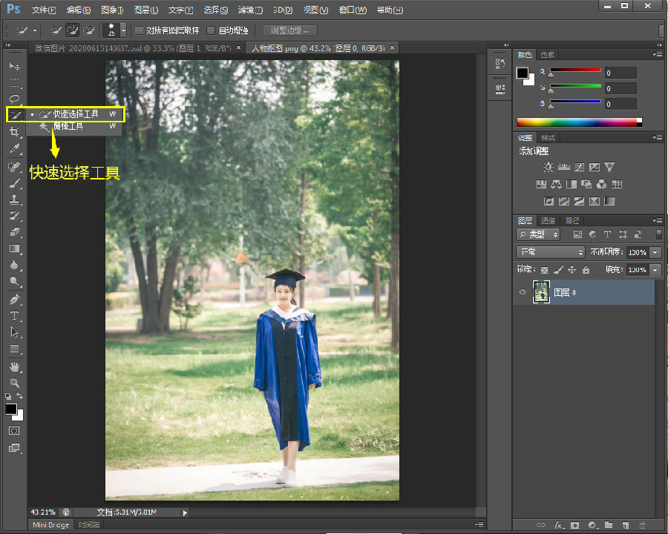This screenshot has width=668, height=534.
Task: Select the Crop tool
Action: (x=14, y=132)
